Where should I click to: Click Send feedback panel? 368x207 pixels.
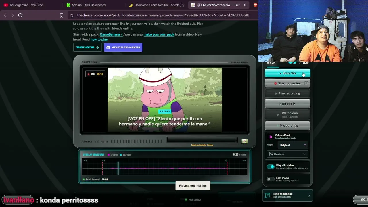pyautogui.click(x=287, y=195)
